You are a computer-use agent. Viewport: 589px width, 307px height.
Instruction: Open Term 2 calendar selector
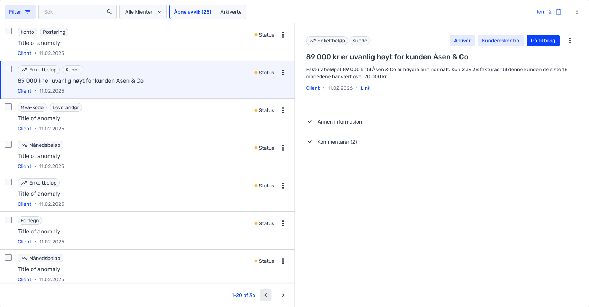coord(548,12)
